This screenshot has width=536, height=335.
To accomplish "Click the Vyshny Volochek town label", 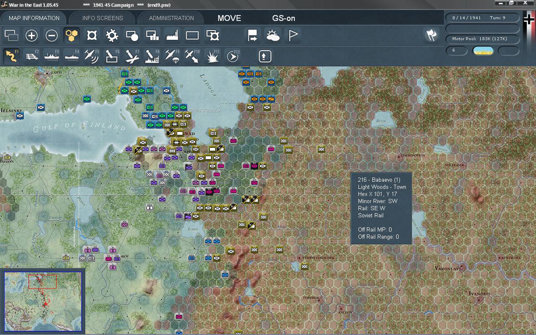I will (318, 258).
